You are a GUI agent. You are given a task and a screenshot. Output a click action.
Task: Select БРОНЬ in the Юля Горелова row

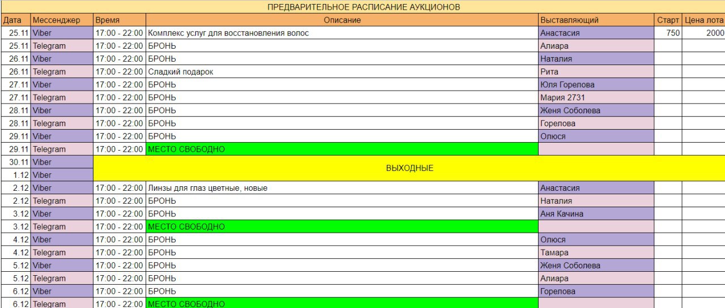(342, 84)
